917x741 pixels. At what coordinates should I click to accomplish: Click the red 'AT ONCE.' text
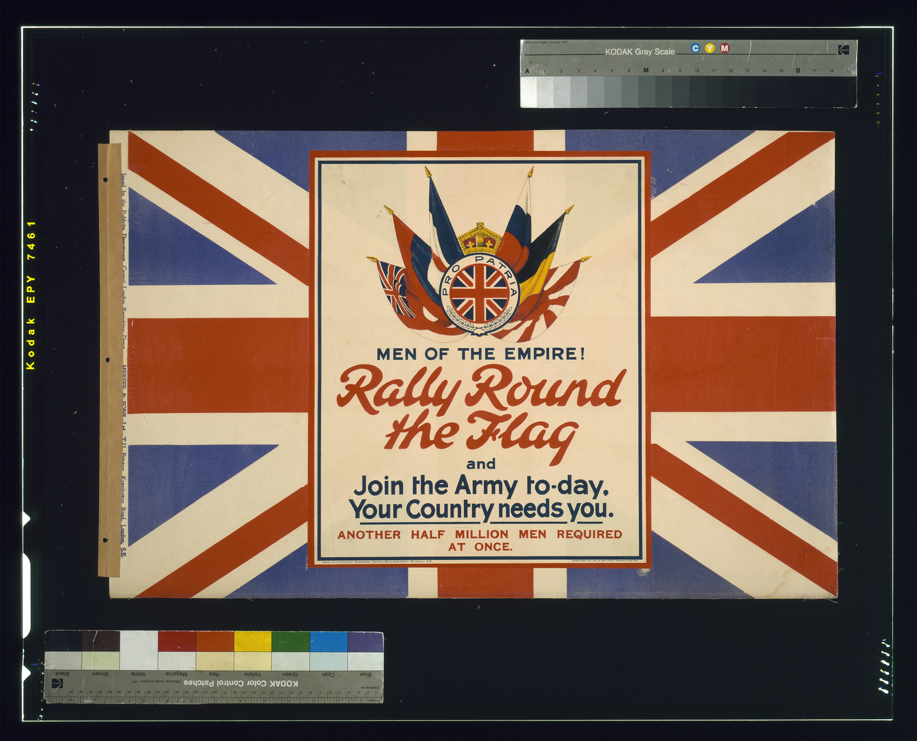click(480, 547)
